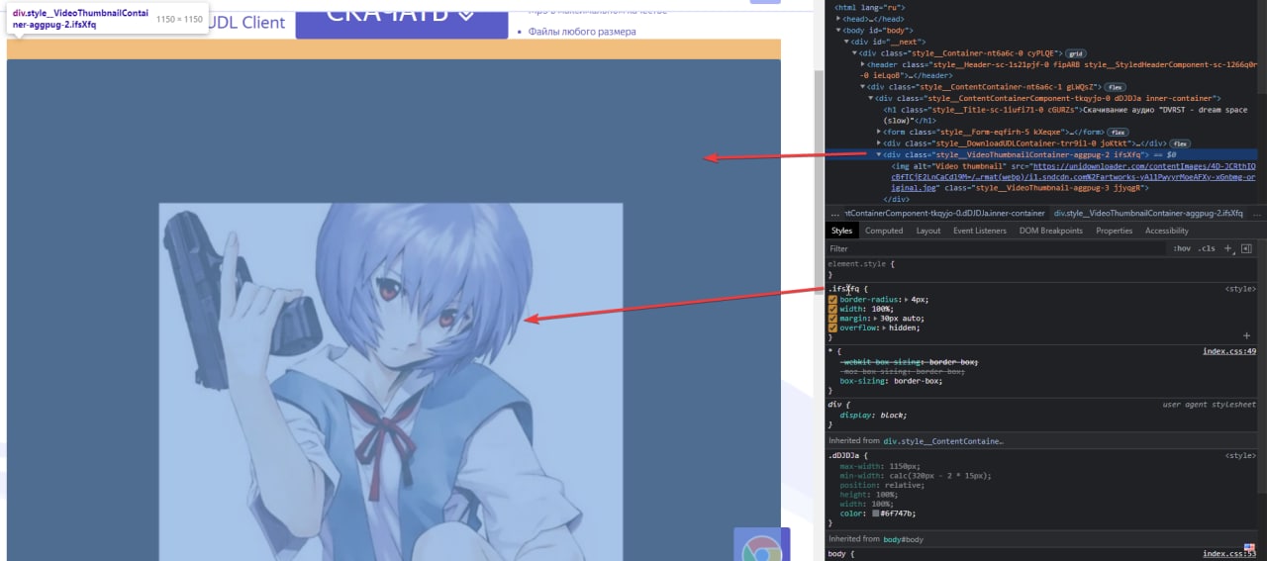Click the grid badge on style__Container div
The image size is (1267, 561).
point(1076,52)
